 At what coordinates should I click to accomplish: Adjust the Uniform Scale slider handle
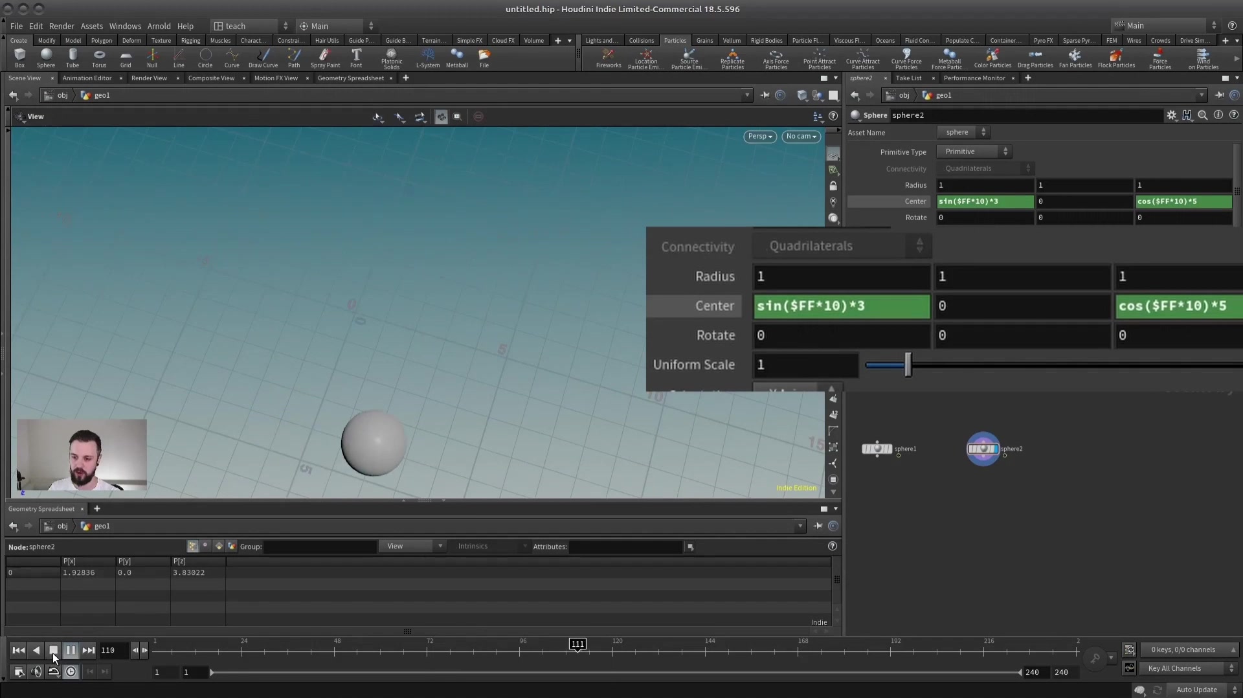[908, 365]
